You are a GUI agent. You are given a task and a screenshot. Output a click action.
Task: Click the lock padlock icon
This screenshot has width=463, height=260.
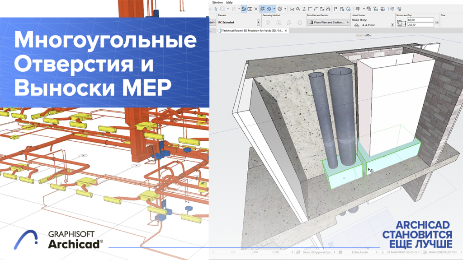pos(234,9)
